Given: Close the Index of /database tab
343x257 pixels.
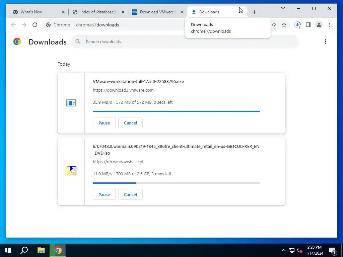Looking at the screenshot, I should (x=123, y=12).
